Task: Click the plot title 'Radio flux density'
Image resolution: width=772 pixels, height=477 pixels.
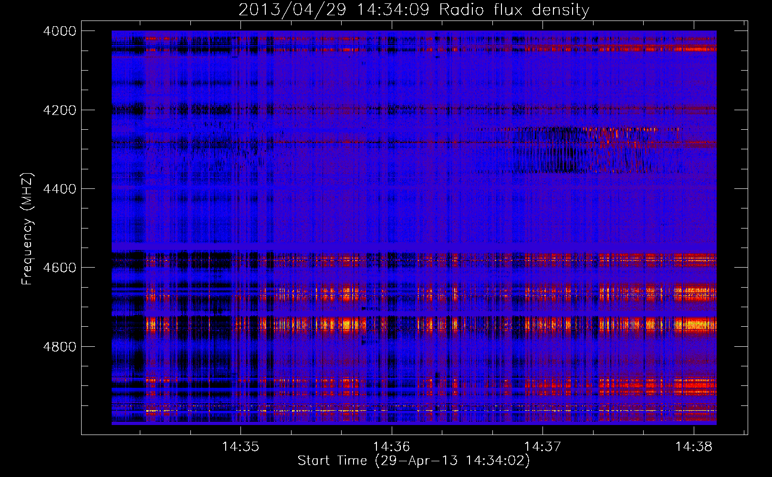Action: tap(514, 10)
